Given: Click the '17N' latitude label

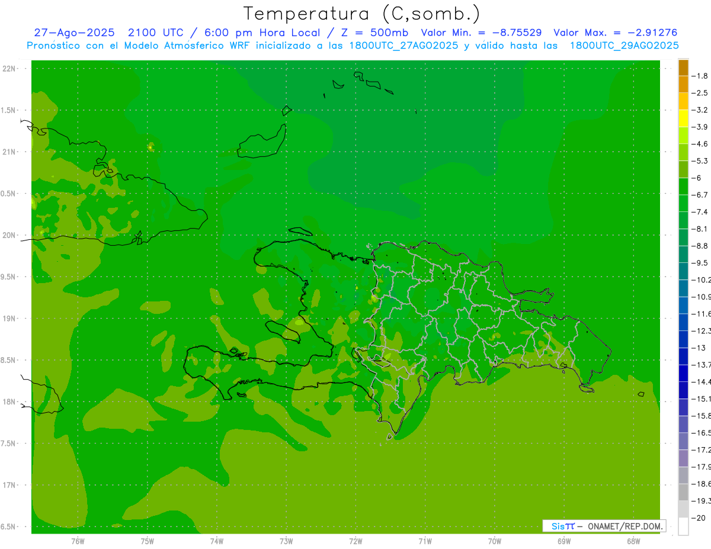Looking at the screenshot, I should [9, 485].
